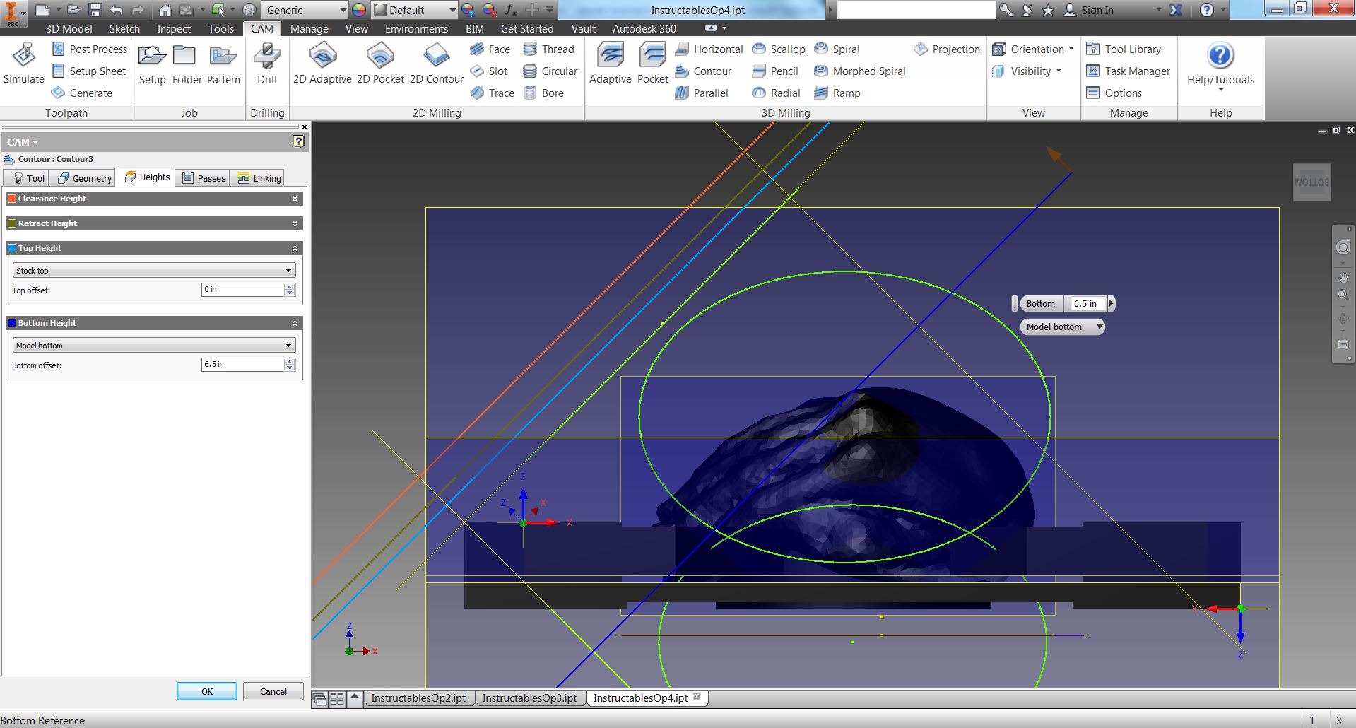Open the Autodesk 360 ribbon tab

tap(644, 29)
